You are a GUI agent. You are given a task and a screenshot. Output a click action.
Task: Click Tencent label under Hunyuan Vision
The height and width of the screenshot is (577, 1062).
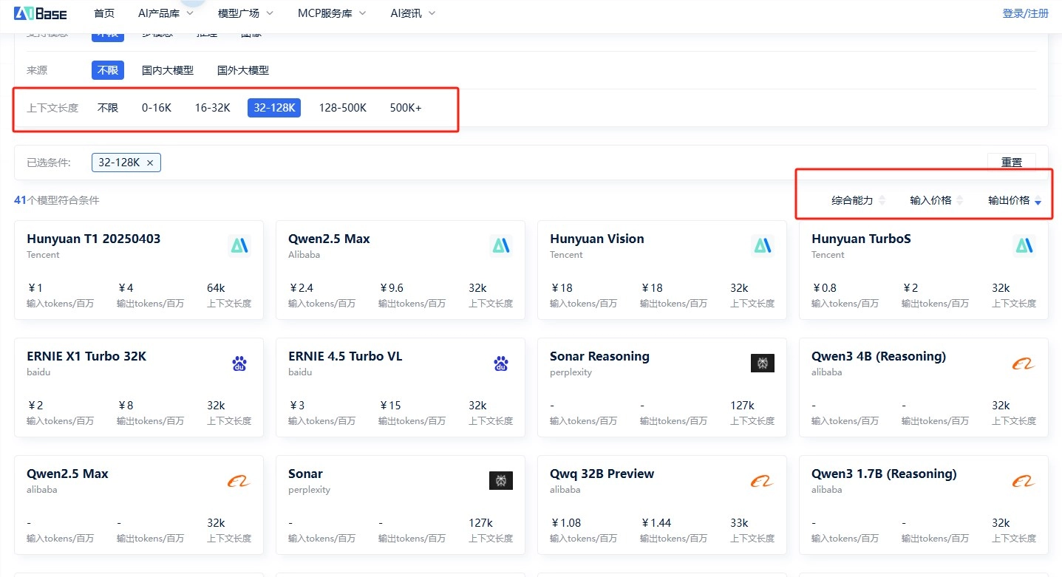coord(566,255)
